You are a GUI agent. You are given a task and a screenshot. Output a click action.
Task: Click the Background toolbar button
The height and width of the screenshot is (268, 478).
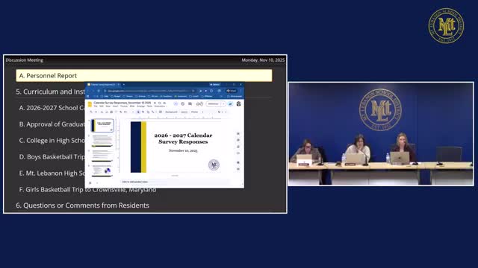click(171, 112)
